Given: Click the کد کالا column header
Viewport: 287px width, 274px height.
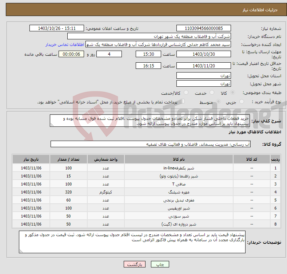Looking at the screenshot, I should 252,159.
